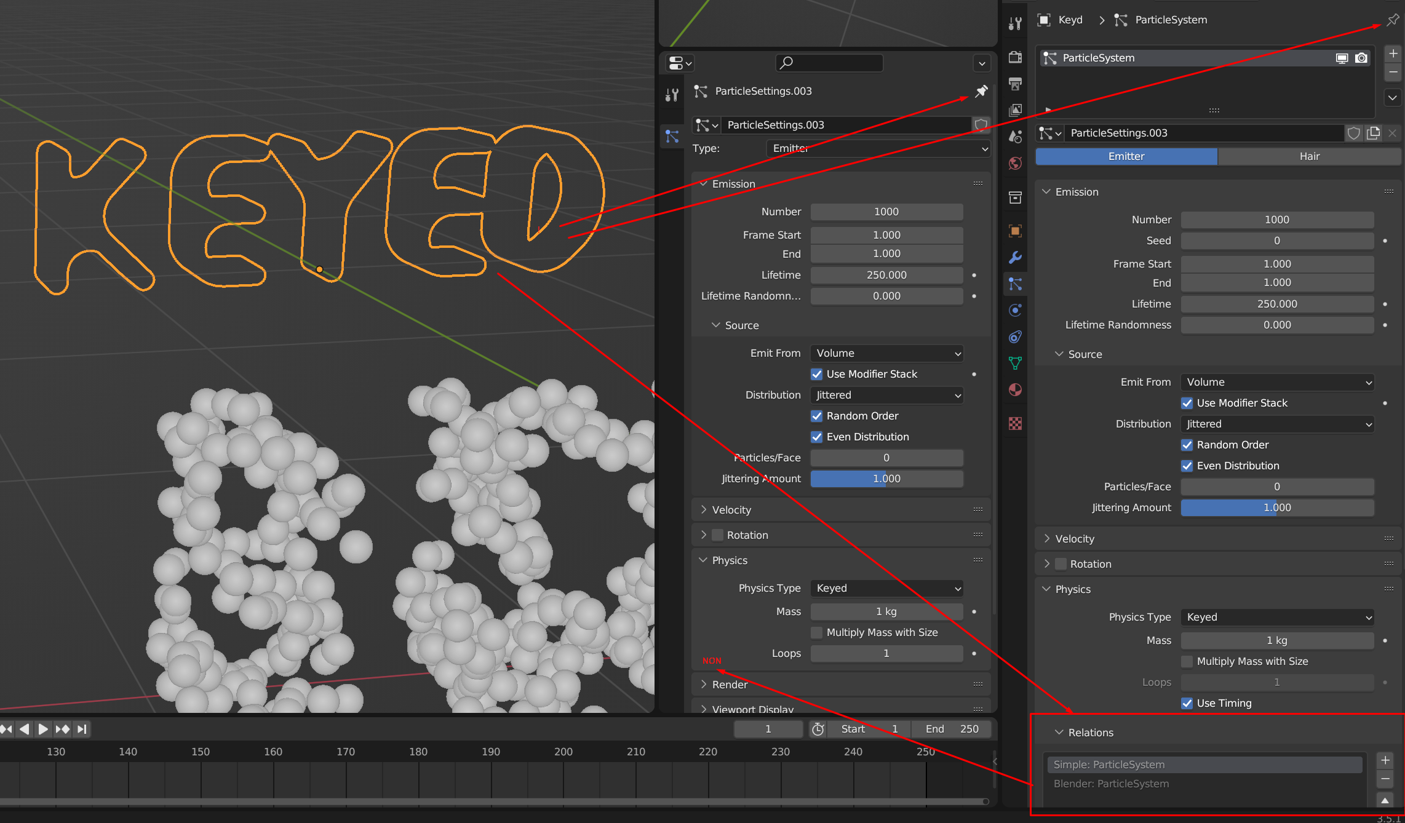This screenshot has width=1405, height=823.
Task: Open World properties globe icon
Action: pyautogui.click(x=1015, y=163)
